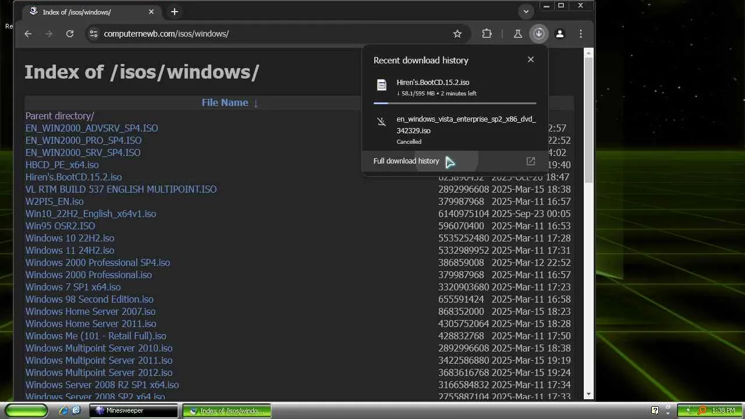Viewport: 745px width, 419px height.
Task: Launch Internet Explorer from quick launch
Action: [63, 410]
